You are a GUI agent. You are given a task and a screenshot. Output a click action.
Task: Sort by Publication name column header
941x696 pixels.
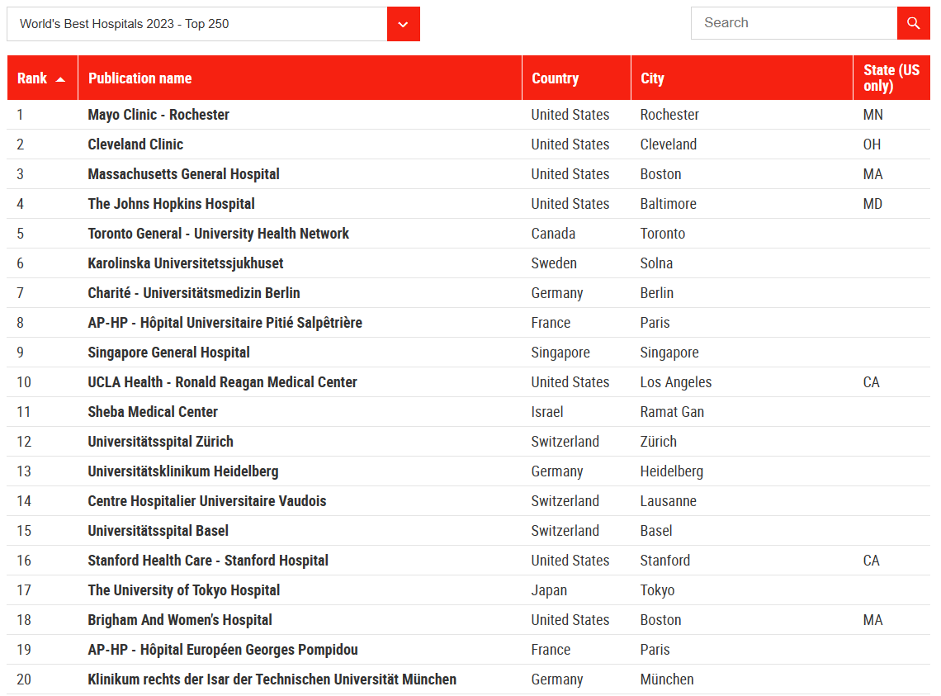tap(300, 78)
